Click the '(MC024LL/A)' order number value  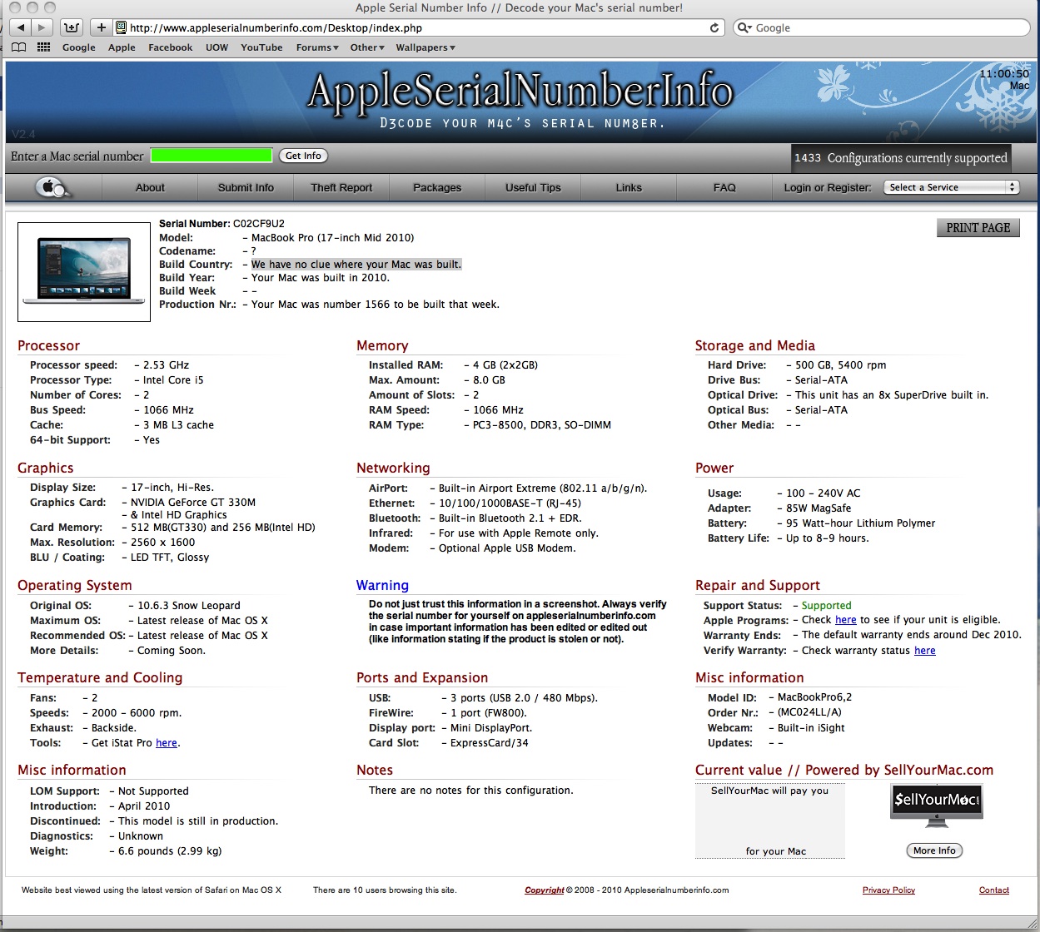pos(809,713)
